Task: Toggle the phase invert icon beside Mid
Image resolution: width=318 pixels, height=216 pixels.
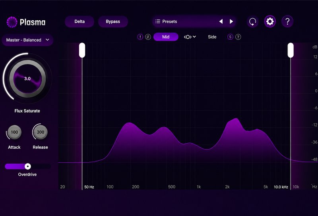Action: click(148, 37)
